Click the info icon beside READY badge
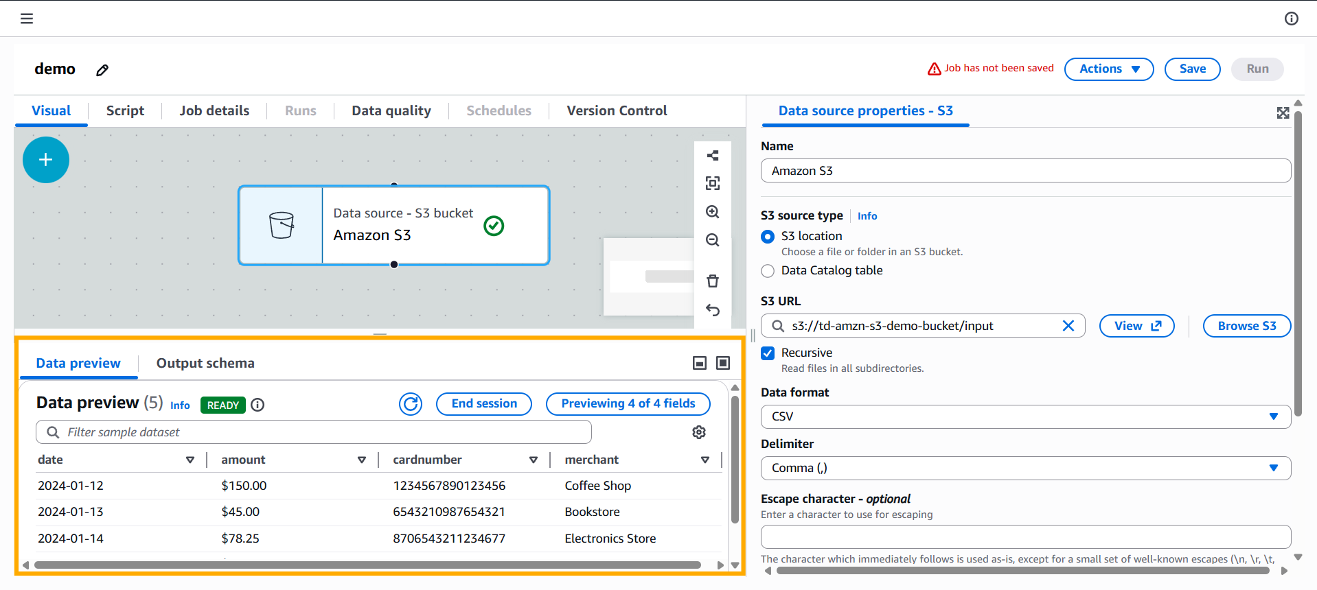 (x=257, y=405)
